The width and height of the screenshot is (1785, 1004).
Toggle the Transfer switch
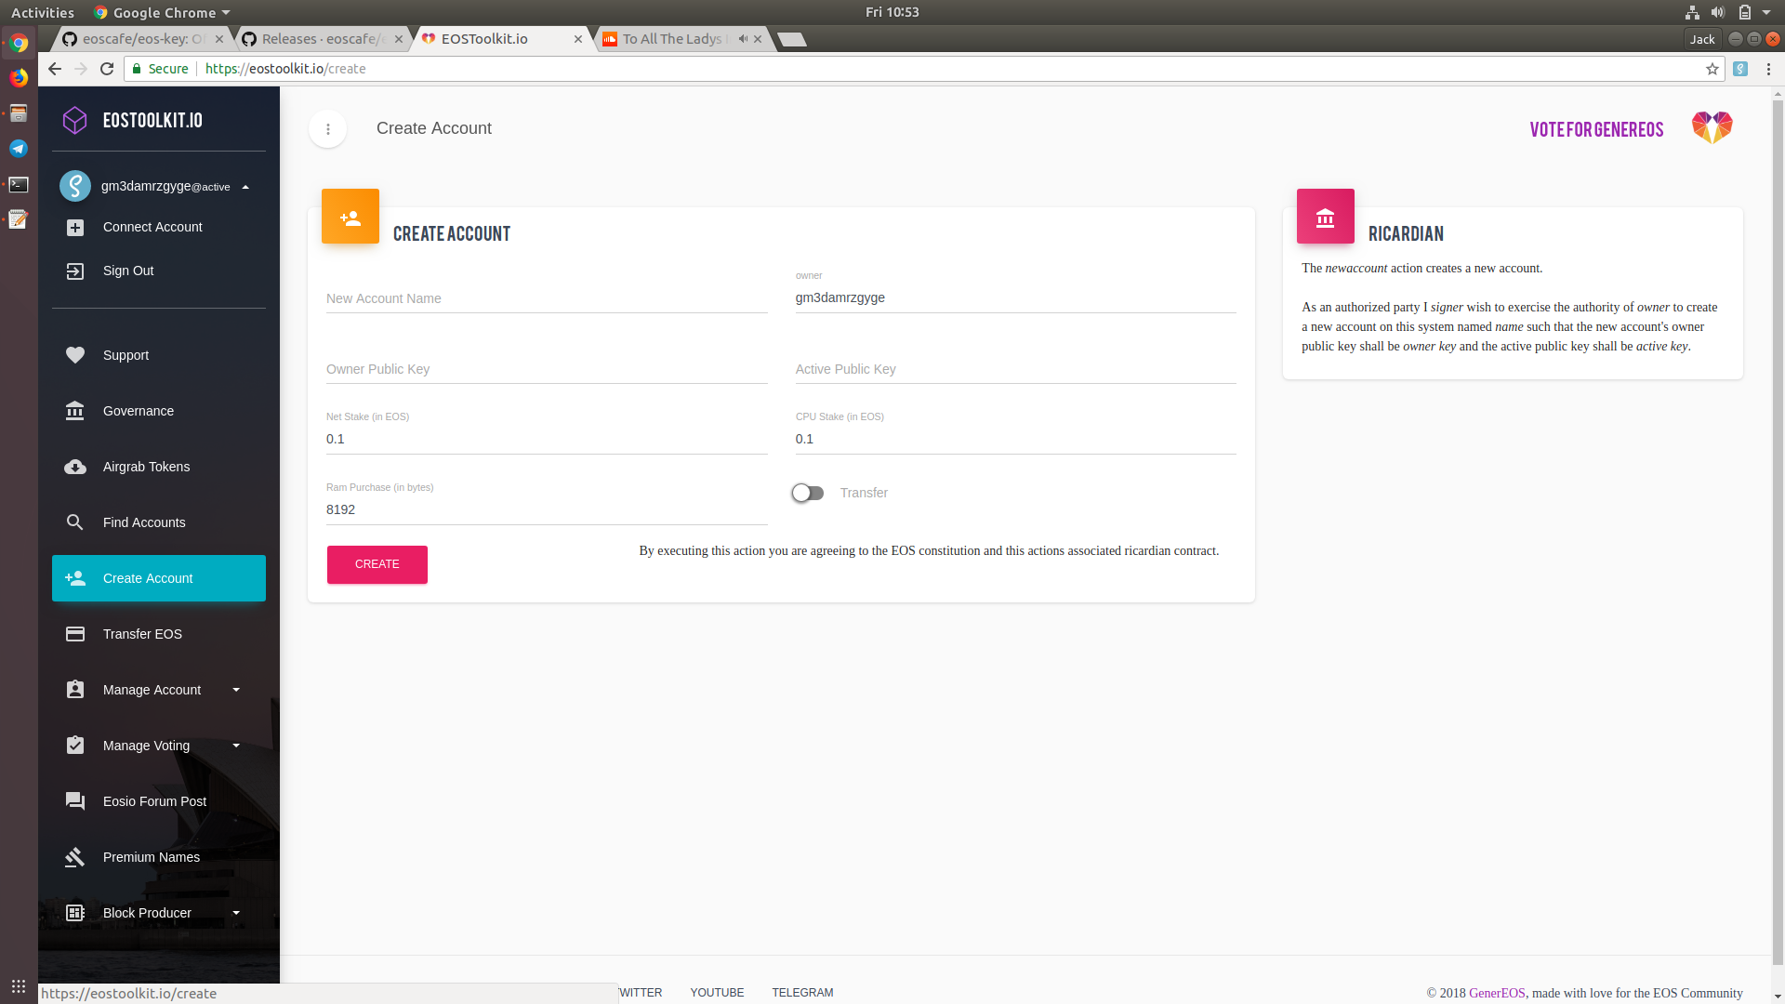pyautogui.click(x=807, y=493)
